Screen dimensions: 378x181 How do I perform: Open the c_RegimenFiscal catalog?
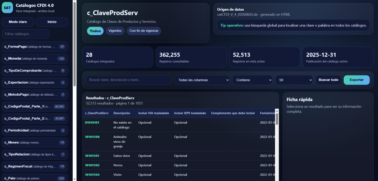(35, 166)
